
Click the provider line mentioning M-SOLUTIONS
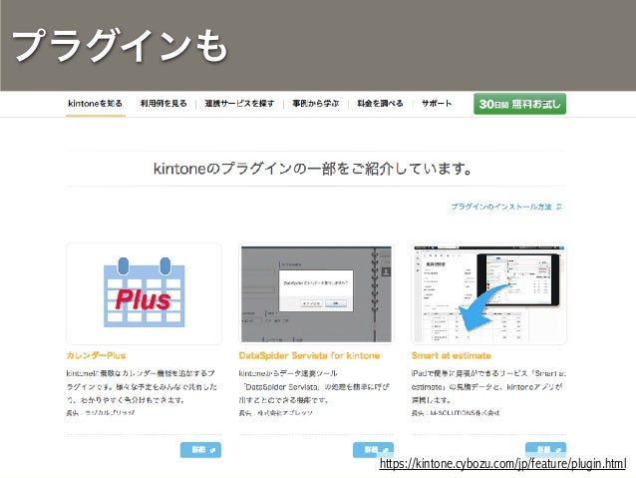point(456,413)
